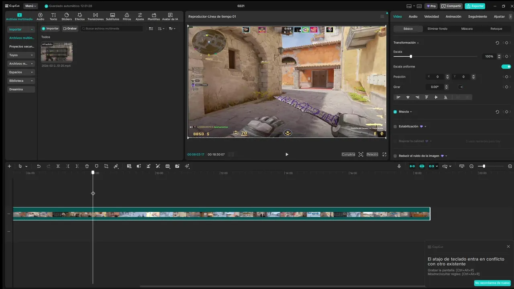Enable the Estabilización checkbox
Image resolution: width=514 pixels, height=289 pixels.
[x=395, y=126]
